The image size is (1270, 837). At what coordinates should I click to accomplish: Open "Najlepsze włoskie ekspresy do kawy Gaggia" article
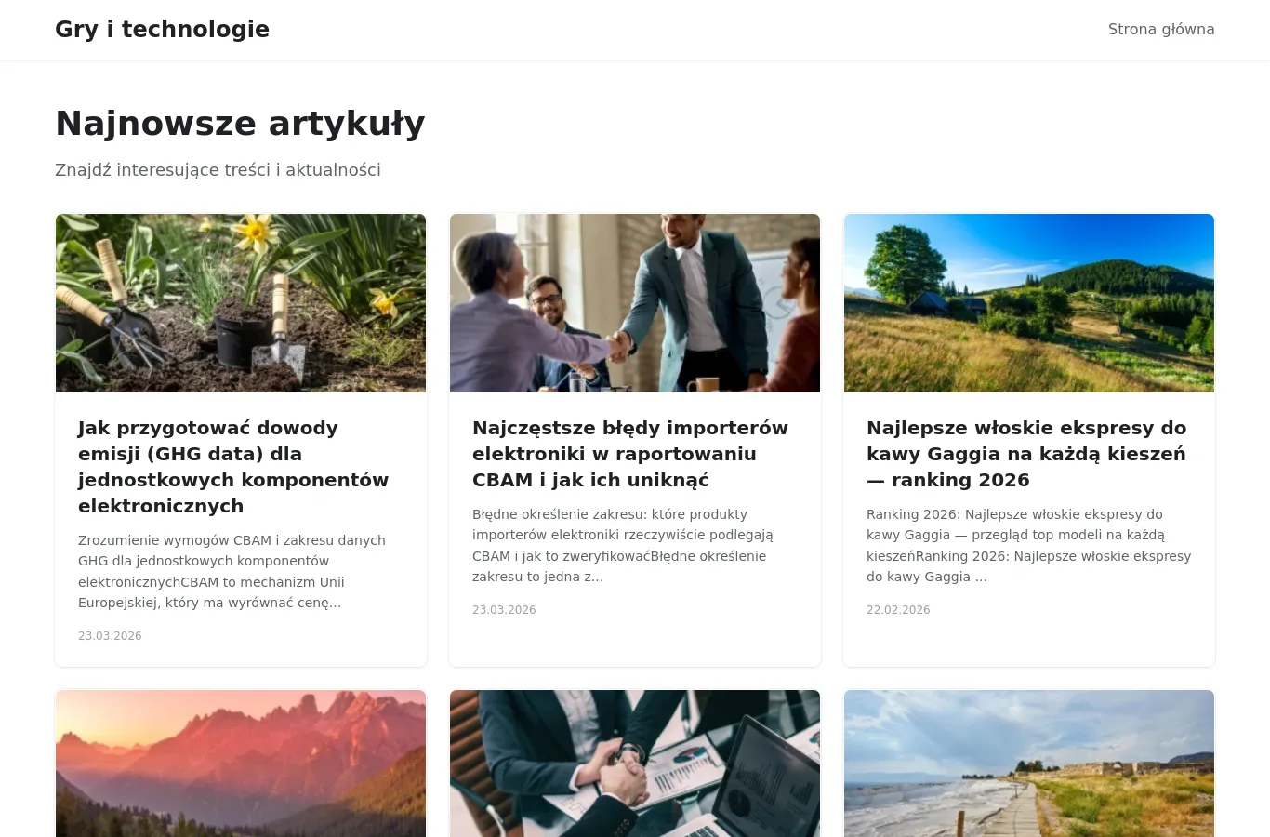click(x=1026, y=454)
